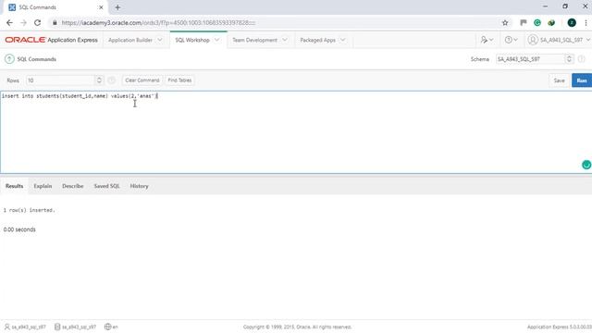Click the Find Tables button
592x333 pixels.
pos(179,80)
